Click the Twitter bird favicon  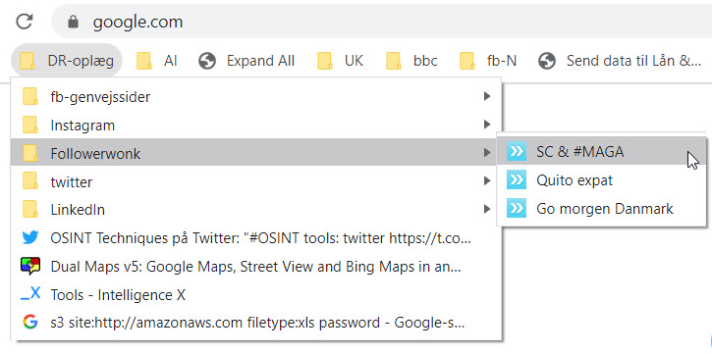point(30,238)
